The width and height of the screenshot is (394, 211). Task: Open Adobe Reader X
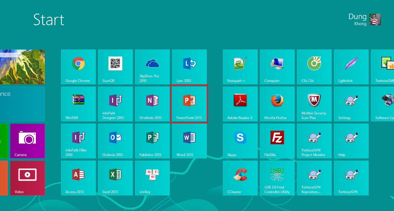[x=240, y=104]
